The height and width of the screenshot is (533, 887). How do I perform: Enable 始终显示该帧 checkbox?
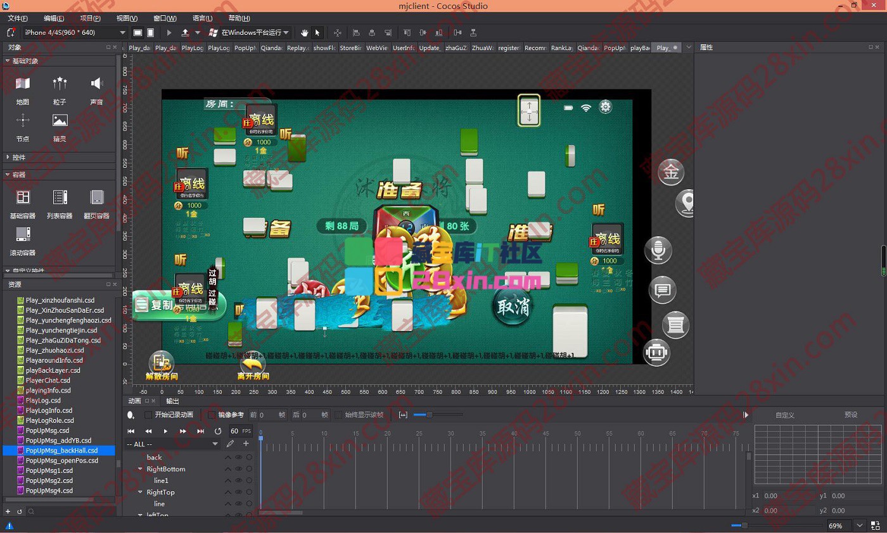click(x=338, y=415)
